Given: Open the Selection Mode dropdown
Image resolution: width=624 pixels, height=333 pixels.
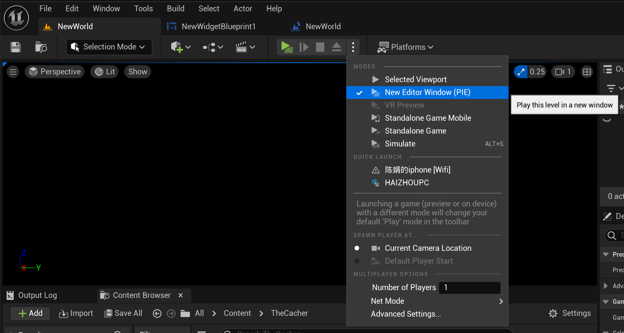Looking at the screenshot, I should coord(109,47).
